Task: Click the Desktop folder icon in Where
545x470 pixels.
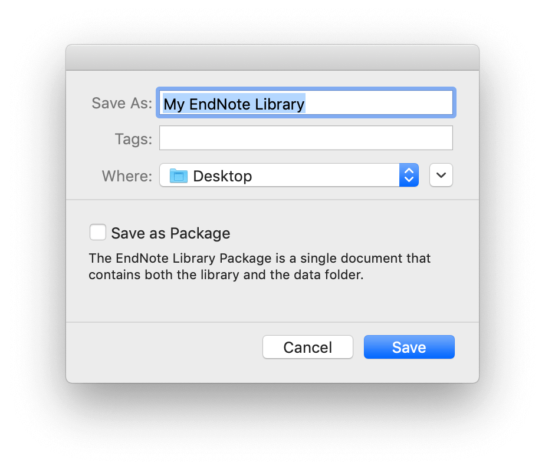Action: pyautogui.click(x=179, y=176)
